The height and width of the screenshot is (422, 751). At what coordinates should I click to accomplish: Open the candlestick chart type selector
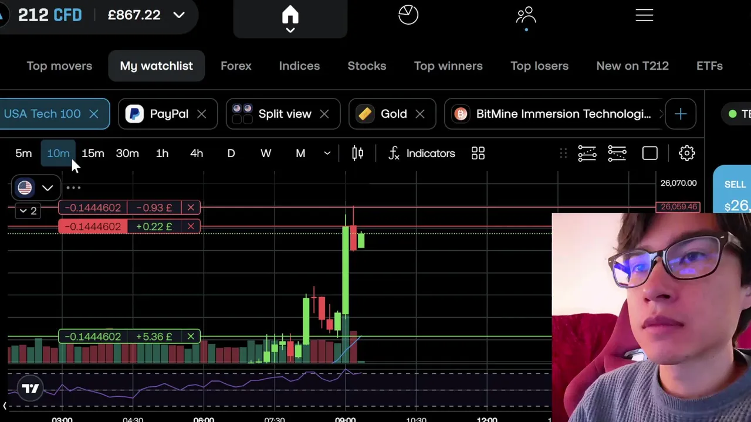coord(357,154)
